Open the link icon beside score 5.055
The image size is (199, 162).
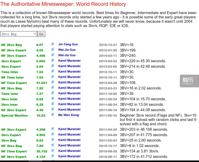[53, 61]
